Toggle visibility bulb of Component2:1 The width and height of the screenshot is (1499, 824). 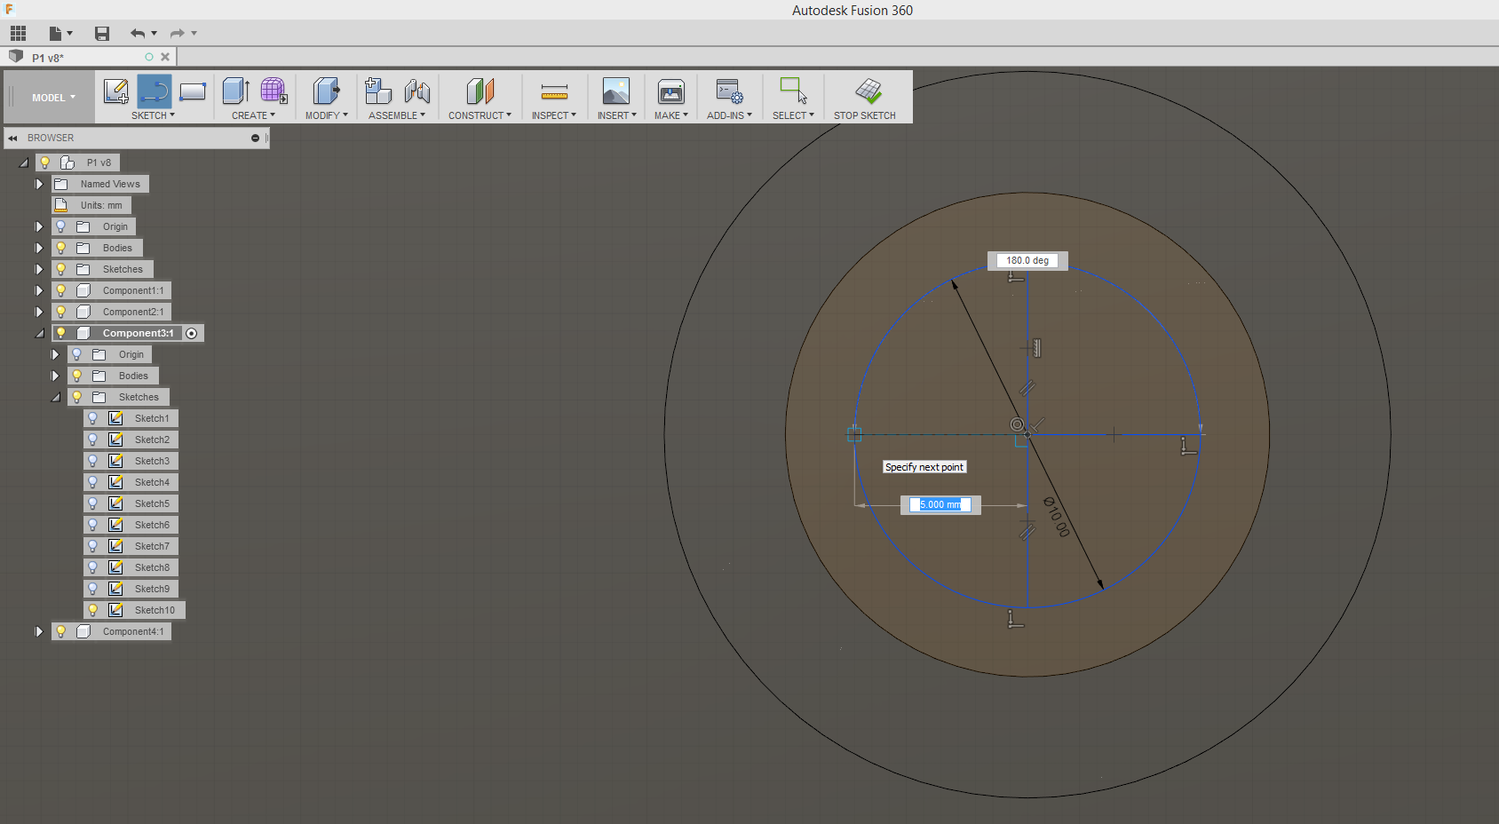tap(60, 312)
